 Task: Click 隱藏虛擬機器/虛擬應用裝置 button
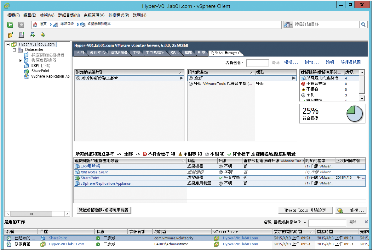[104, 210]
